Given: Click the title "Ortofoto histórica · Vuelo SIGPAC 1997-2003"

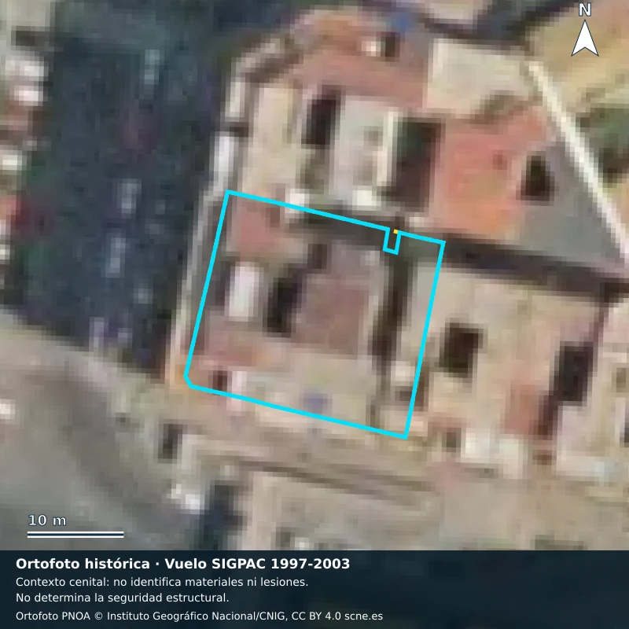Looking at the screenshot, I should tap(182, 564).
